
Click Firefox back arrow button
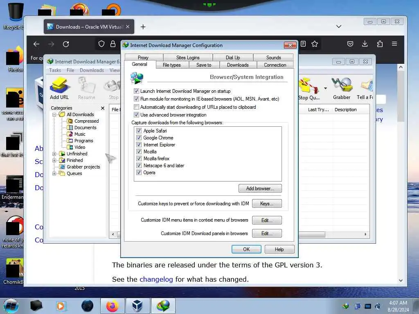pos(36,44)
